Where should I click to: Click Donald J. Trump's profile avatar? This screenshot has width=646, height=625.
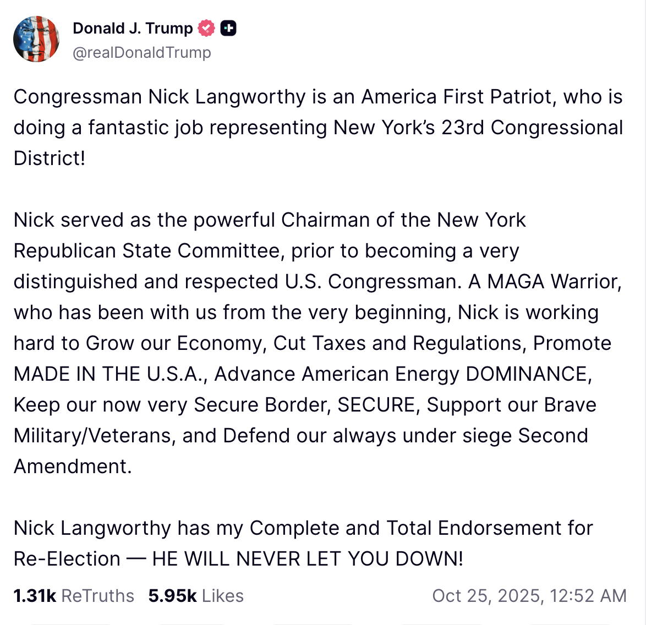36,39
